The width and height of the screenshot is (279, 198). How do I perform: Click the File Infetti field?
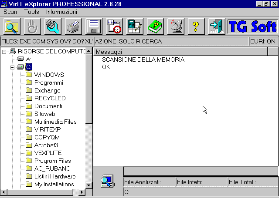tap(201, 182)
